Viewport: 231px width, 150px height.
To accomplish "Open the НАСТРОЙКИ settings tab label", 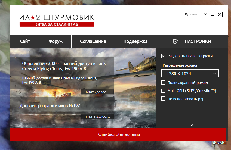I will 198,41.
